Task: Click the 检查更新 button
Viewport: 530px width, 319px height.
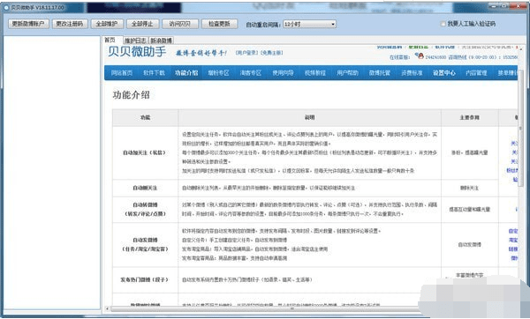Action: [219, 24]
